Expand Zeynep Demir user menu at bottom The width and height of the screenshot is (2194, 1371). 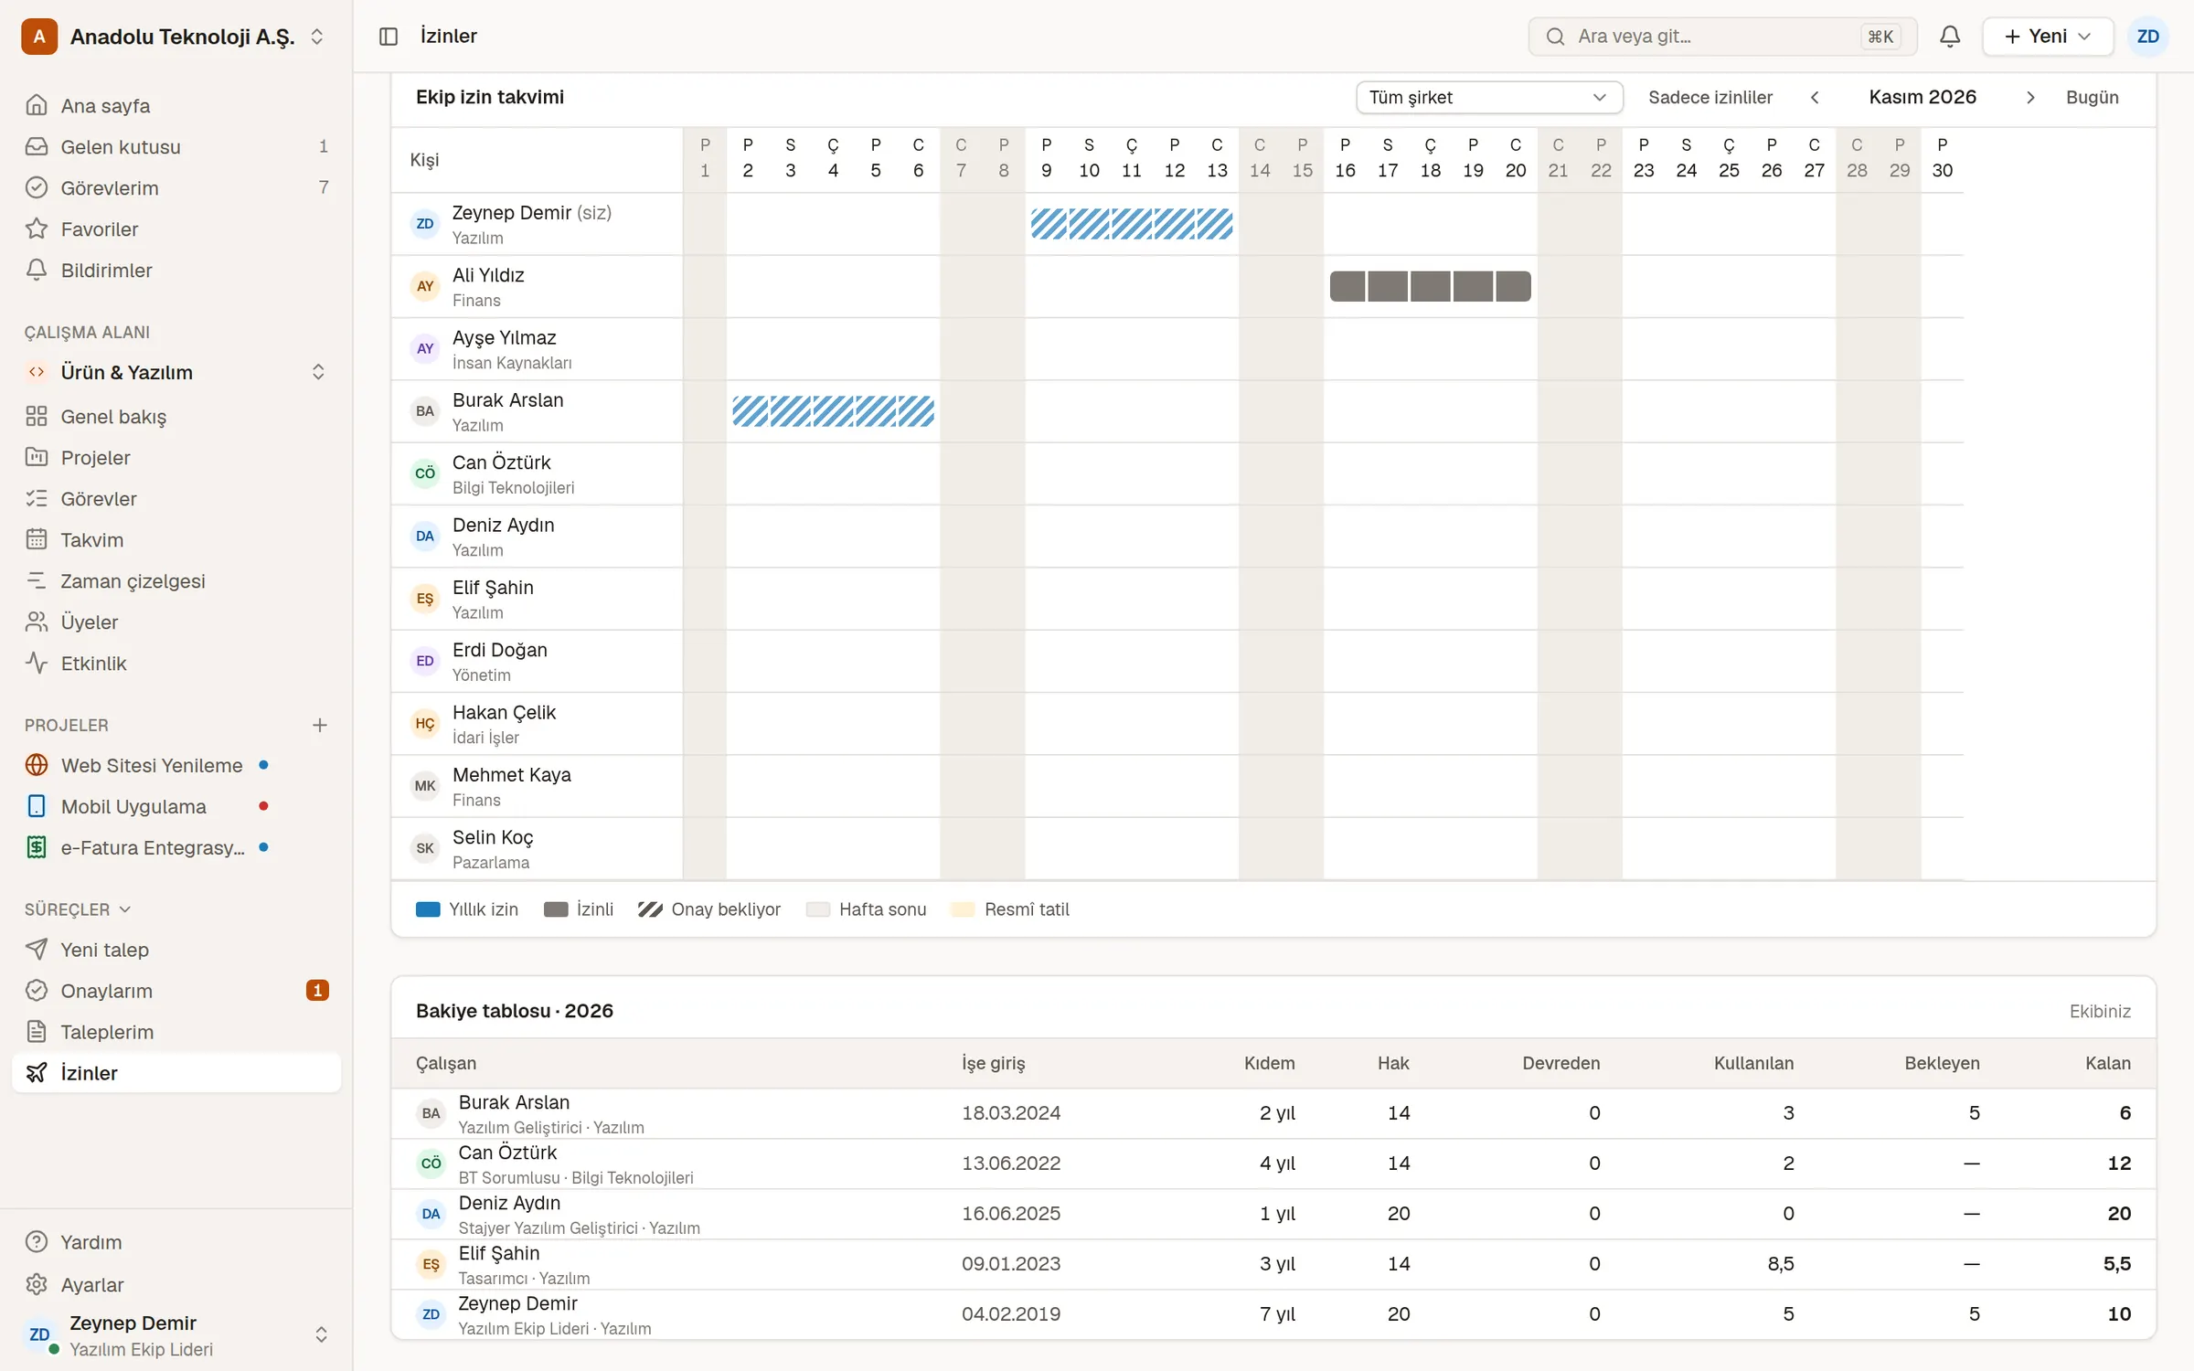176,1334
